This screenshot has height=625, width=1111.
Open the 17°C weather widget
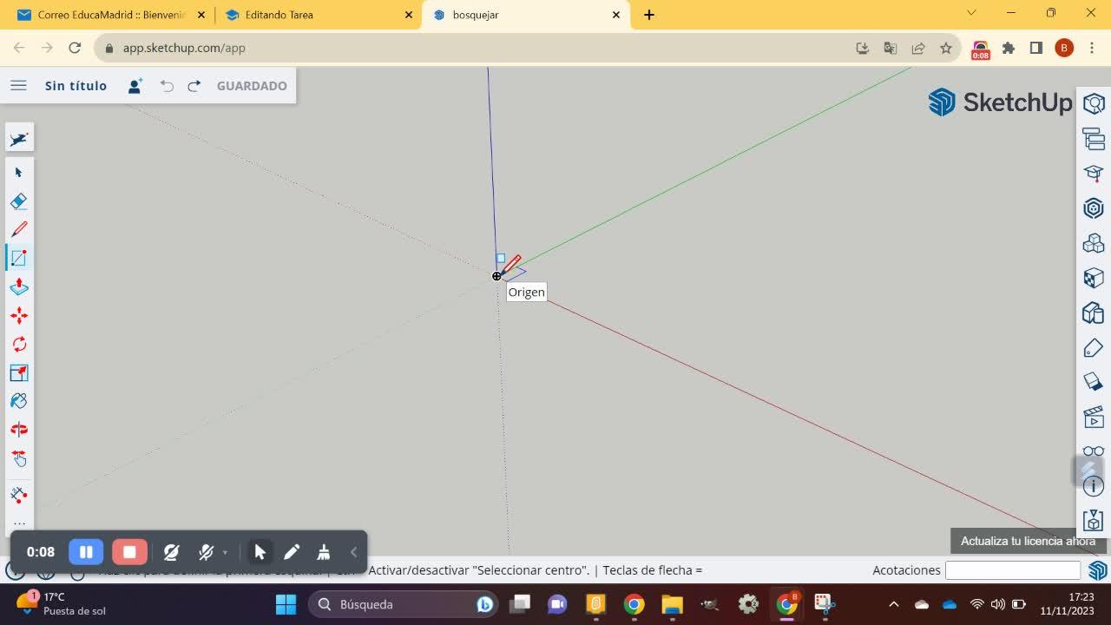(61, 603)
